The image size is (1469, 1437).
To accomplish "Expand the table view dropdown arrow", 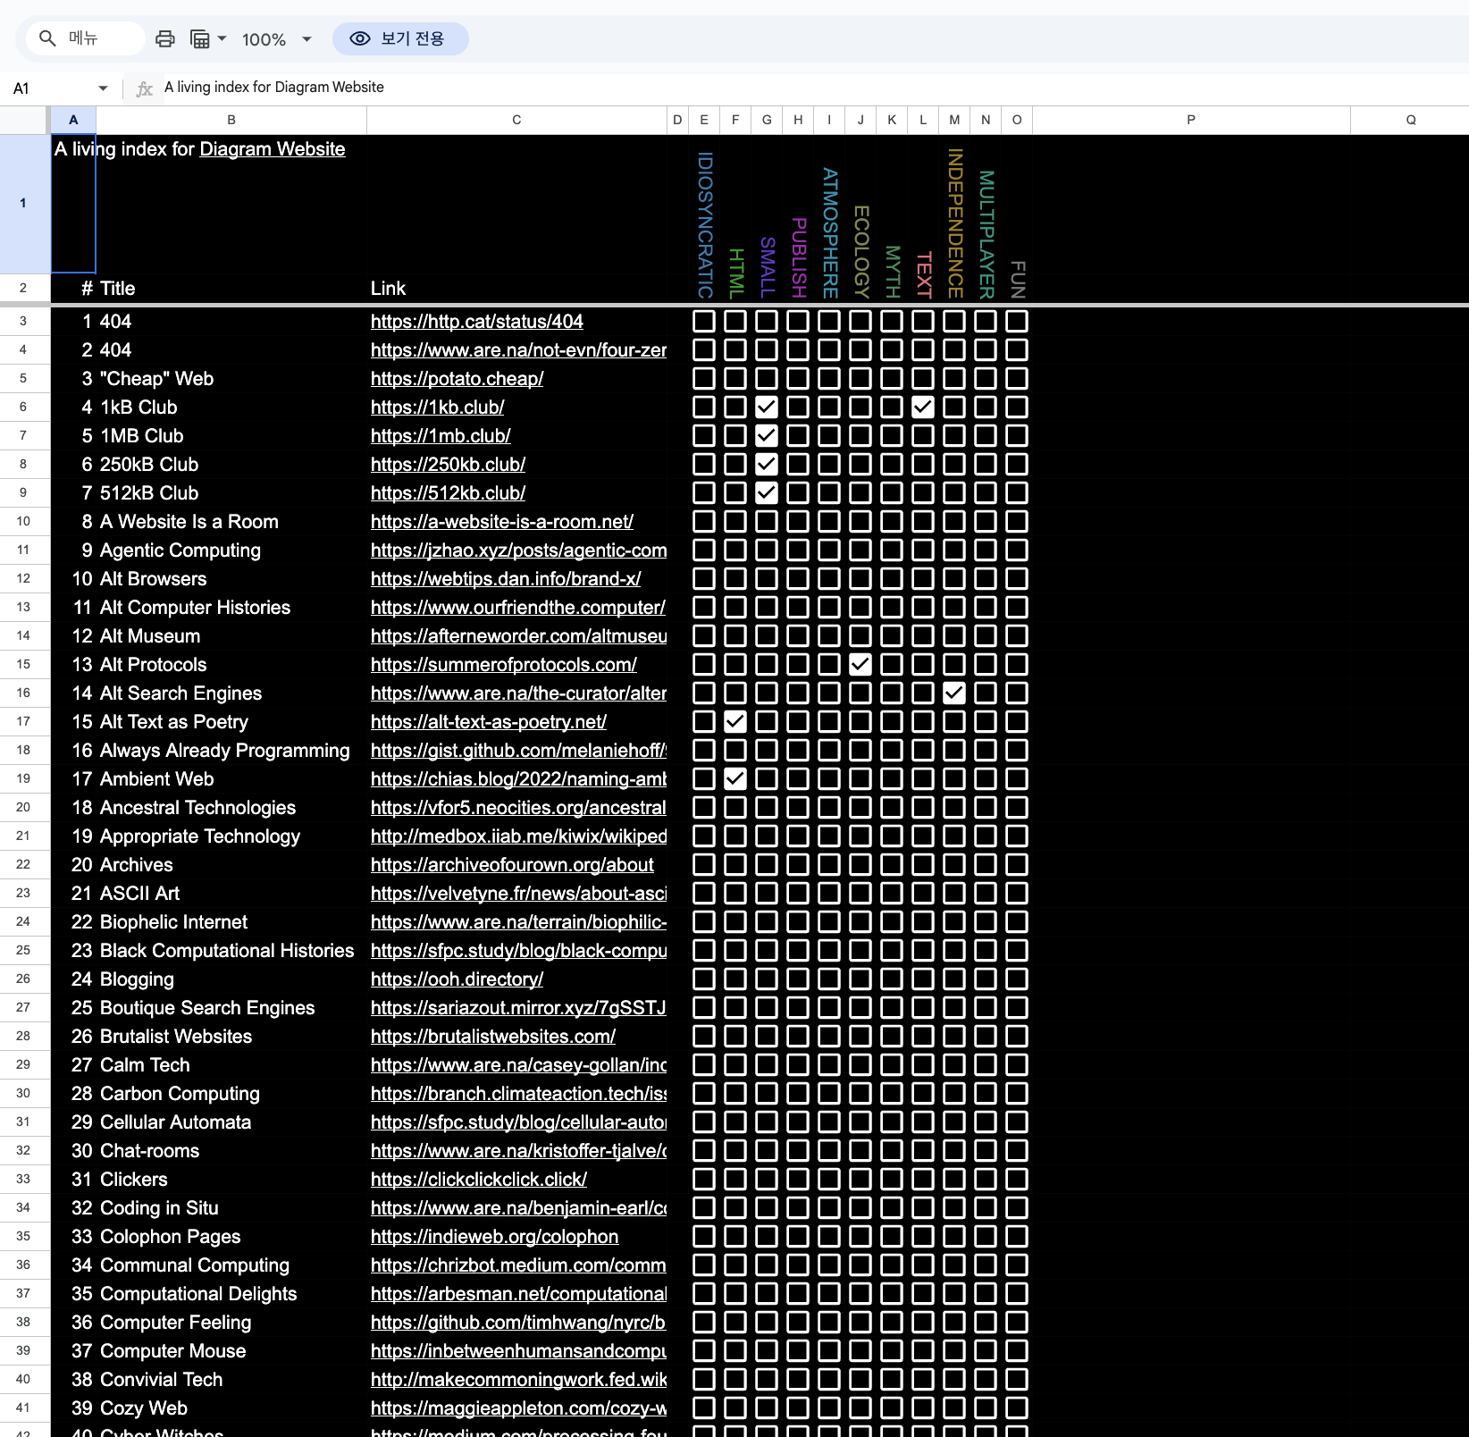I will coord(222,38).
